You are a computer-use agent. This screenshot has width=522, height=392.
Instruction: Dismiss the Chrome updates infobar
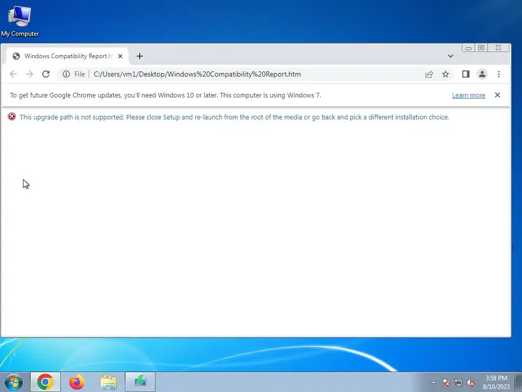tap(498, 95)
